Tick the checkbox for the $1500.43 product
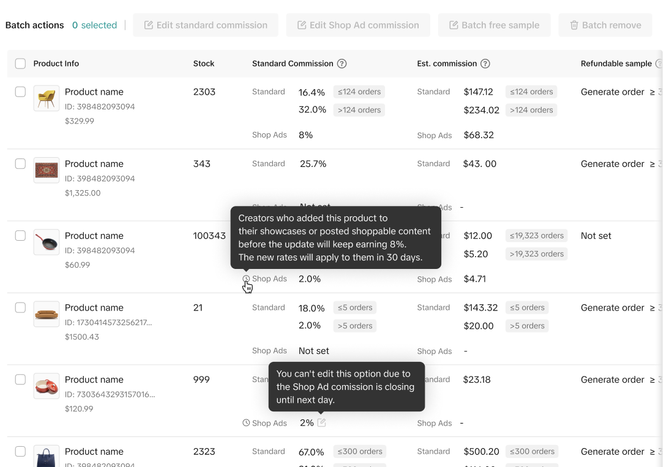The image size is (672, 467). pos(20,307)
